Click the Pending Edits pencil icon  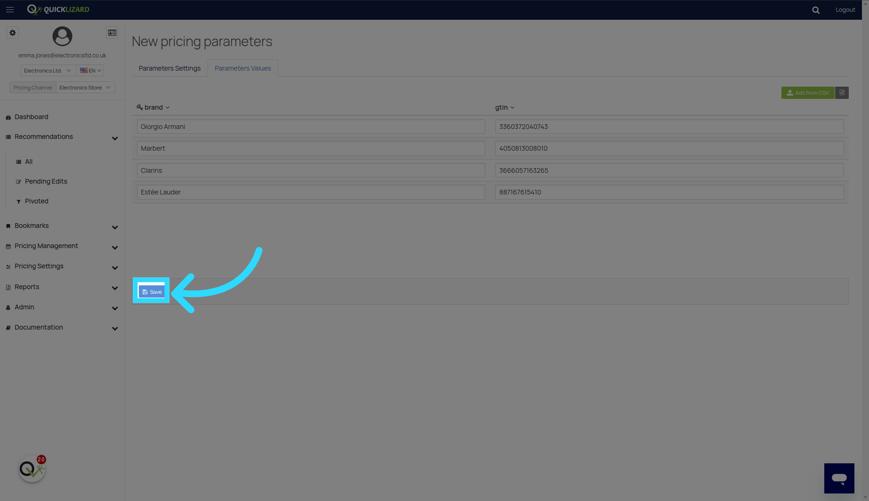[18, 182]
